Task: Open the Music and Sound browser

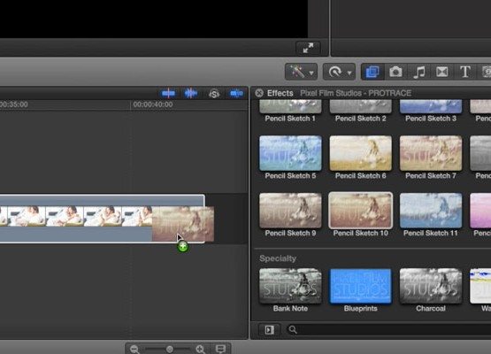Action: coord(419,72)
